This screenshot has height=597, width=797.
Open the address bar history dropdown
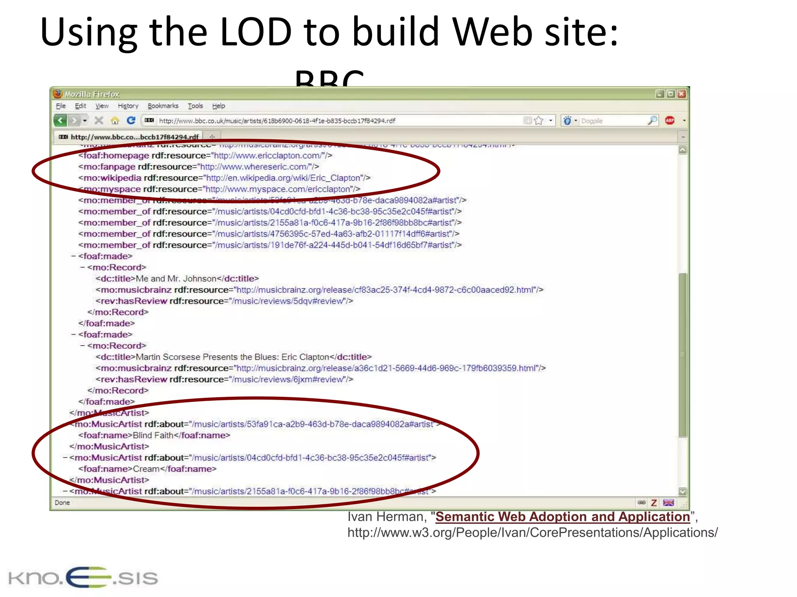pos(551,121)
